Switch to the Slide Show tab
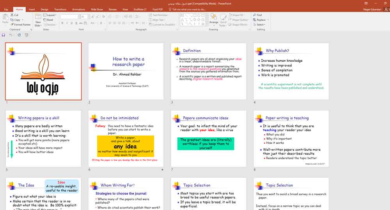Image resolution: width=390 pixels, height=210 pixels. (x=97, y=9)
